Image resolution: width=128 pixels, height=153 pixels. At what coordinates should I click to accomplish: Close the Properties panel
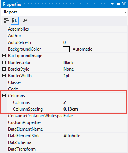point(124,4)
